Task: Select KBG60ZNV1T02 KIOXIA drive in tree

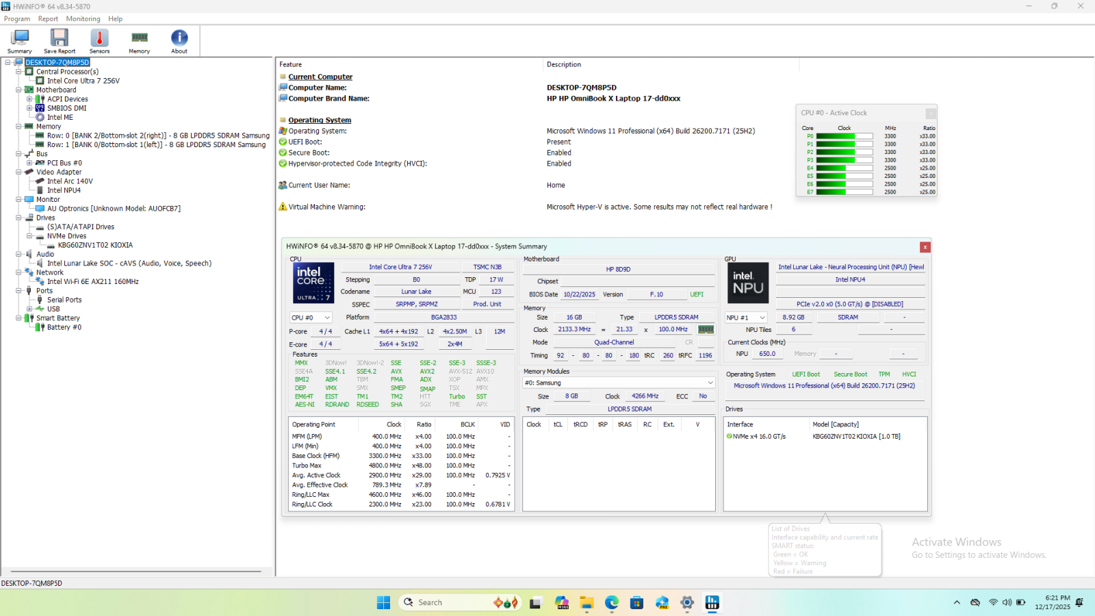Action: (95, 245)
